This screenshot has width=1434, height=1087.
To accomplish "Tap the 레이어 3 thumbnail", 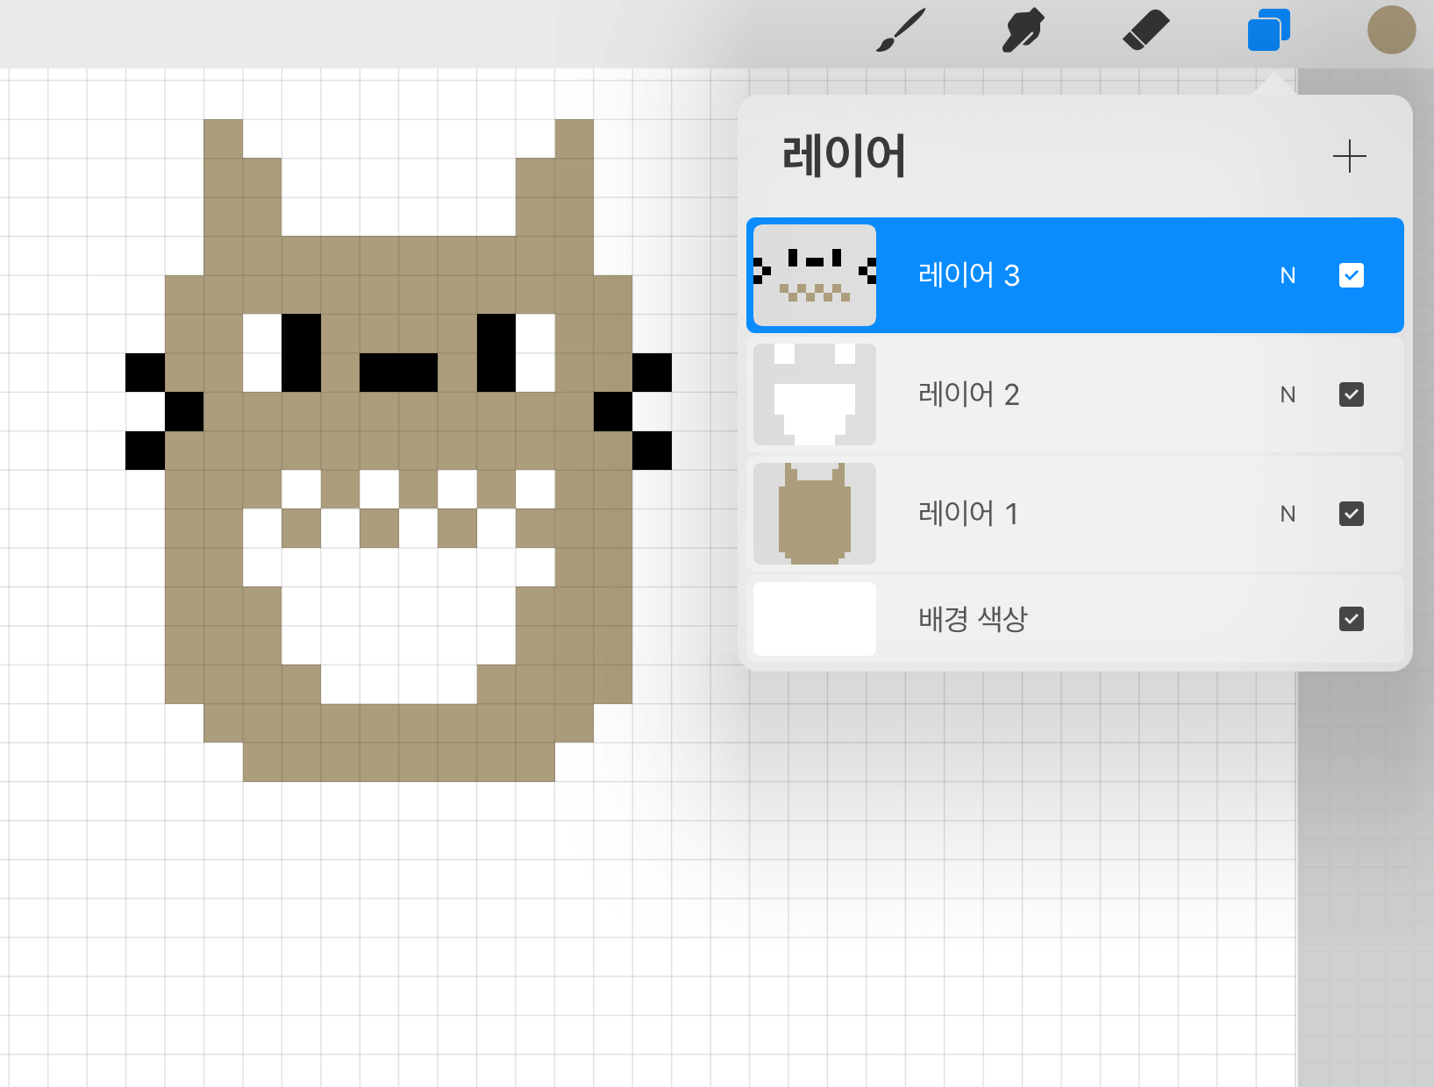I will click(x=815, y=275).
